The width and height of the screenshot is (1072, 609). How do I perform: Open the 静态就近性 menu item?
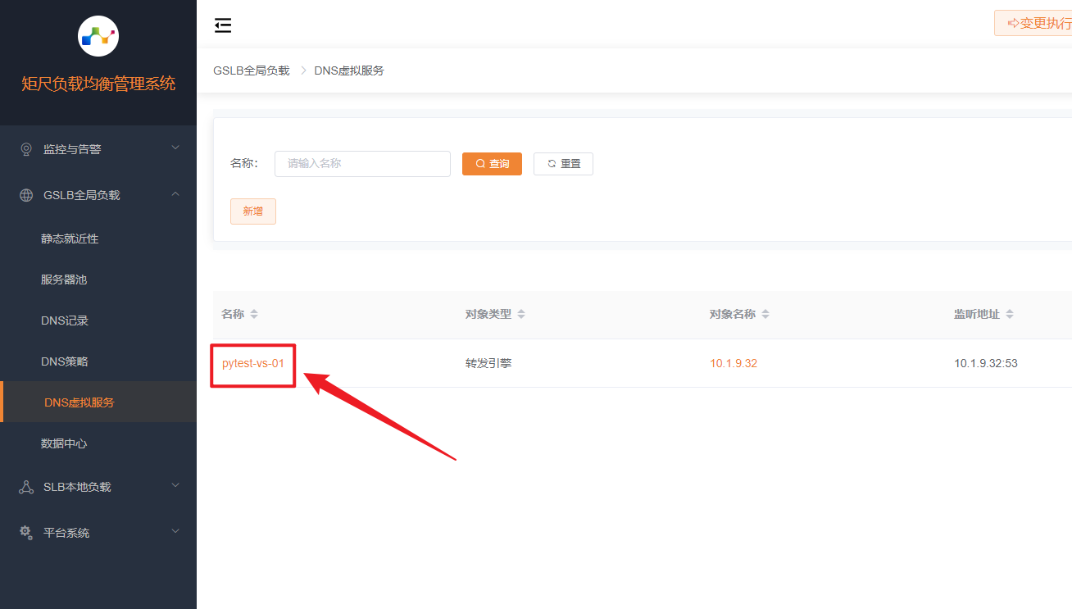(x=70, y=239)
